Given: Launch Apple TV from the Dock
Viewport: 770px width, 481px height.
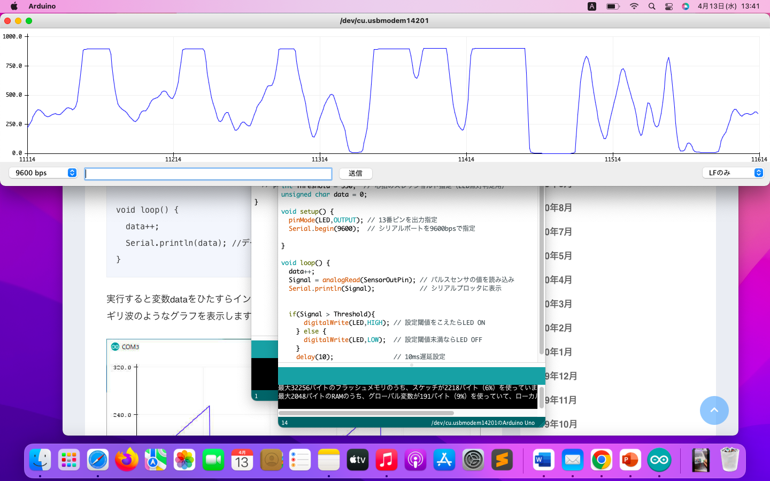Looking at the screenshot, I should 358,460.
